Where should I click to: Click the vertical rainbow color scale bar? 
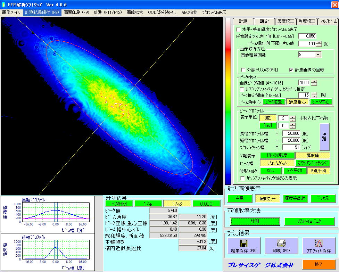228,101
